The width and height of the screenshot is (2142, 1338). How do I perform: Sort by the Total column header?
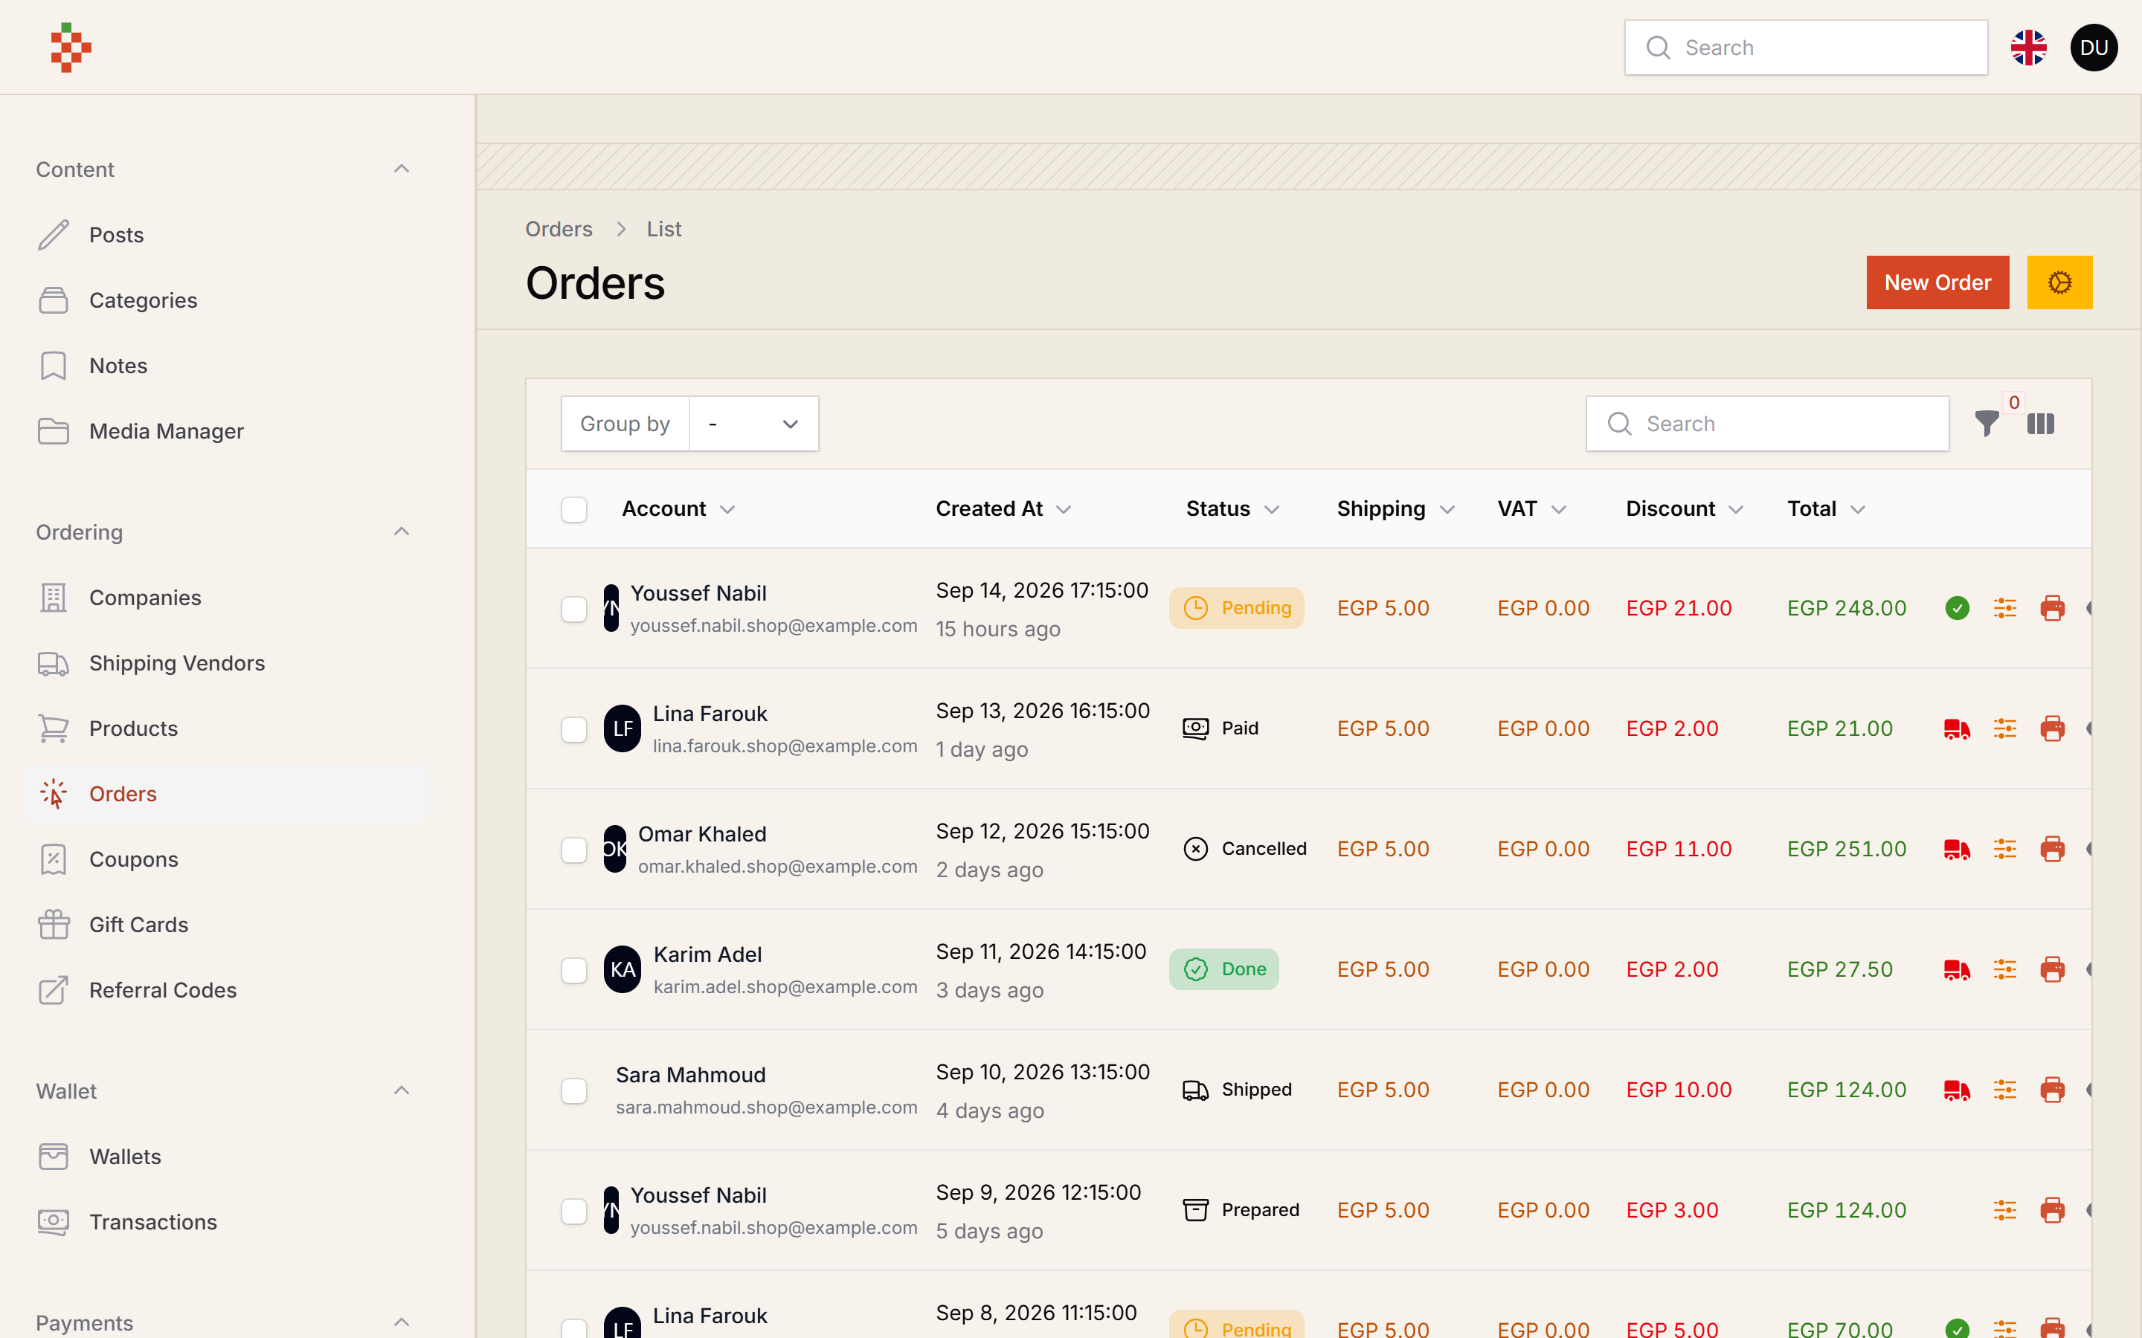pyautogui.click(x=1826, y=509)
